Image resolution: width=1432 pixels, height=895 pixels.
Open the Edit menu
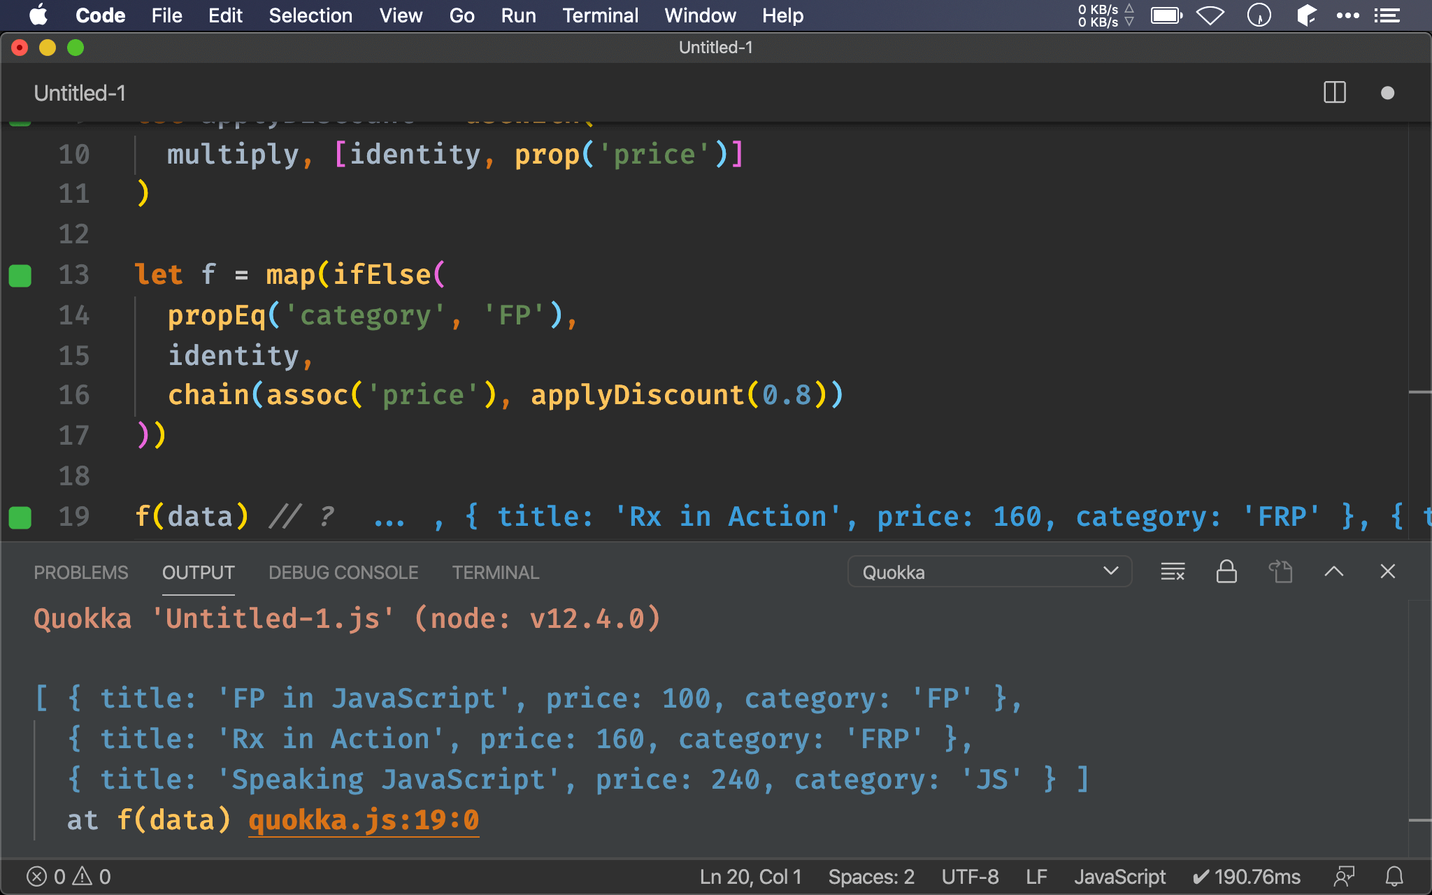coord(225,15)
